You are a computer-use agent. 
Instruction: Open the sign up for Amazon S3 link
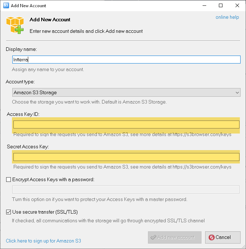tap(43, 241)
